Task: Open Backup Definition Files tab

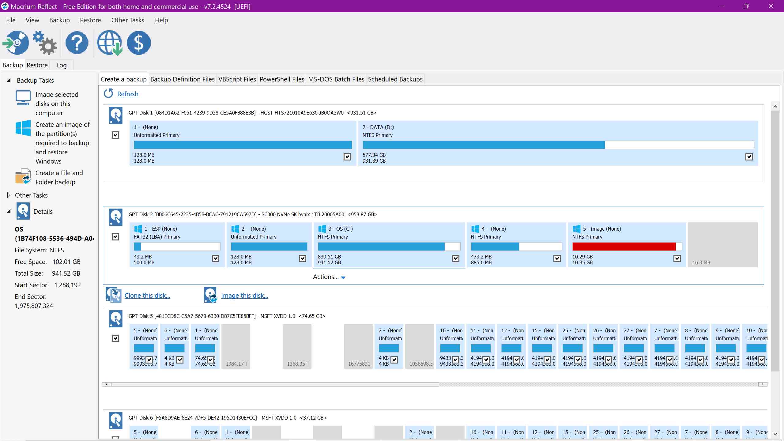Action: point(183,79)
